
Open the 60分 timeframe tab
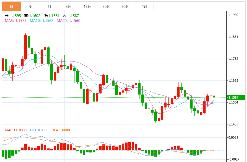pyautogui.click(x=125, y=6)
